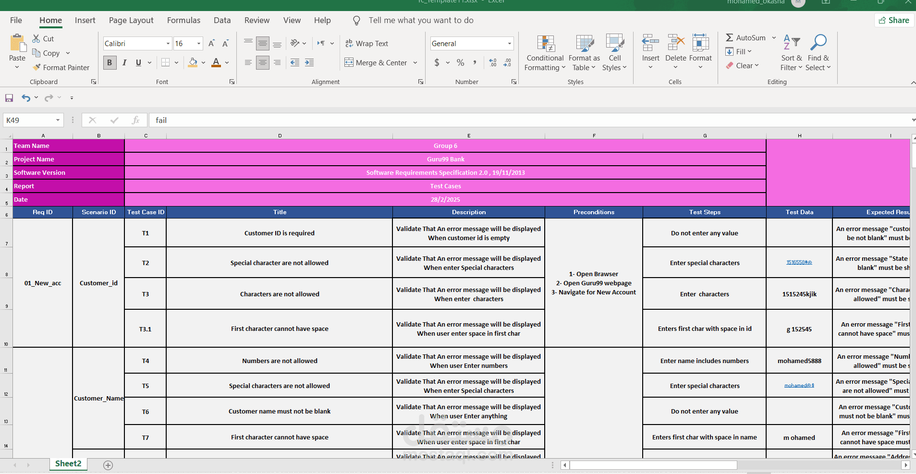Toggle Wrap Text on the cell
Image resolution: width=916 pixels, height=474 pixels.
(x=366, y=43)
